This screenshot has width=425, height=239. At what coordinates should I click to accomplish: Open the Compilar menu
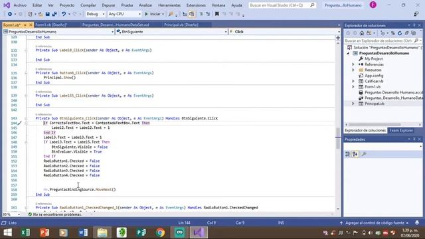click(88, 5)
